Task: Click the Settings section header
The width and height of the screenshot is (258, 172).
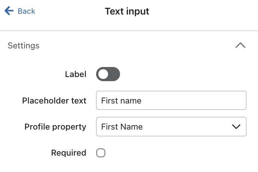Action: point(24,46)
